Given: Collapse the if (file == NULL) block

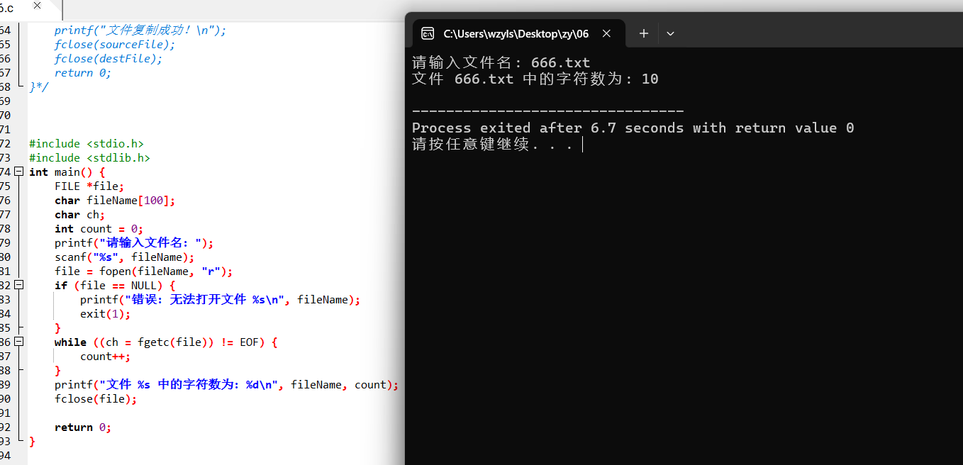Looking at the screenshot, I should [x=18, y=285].
